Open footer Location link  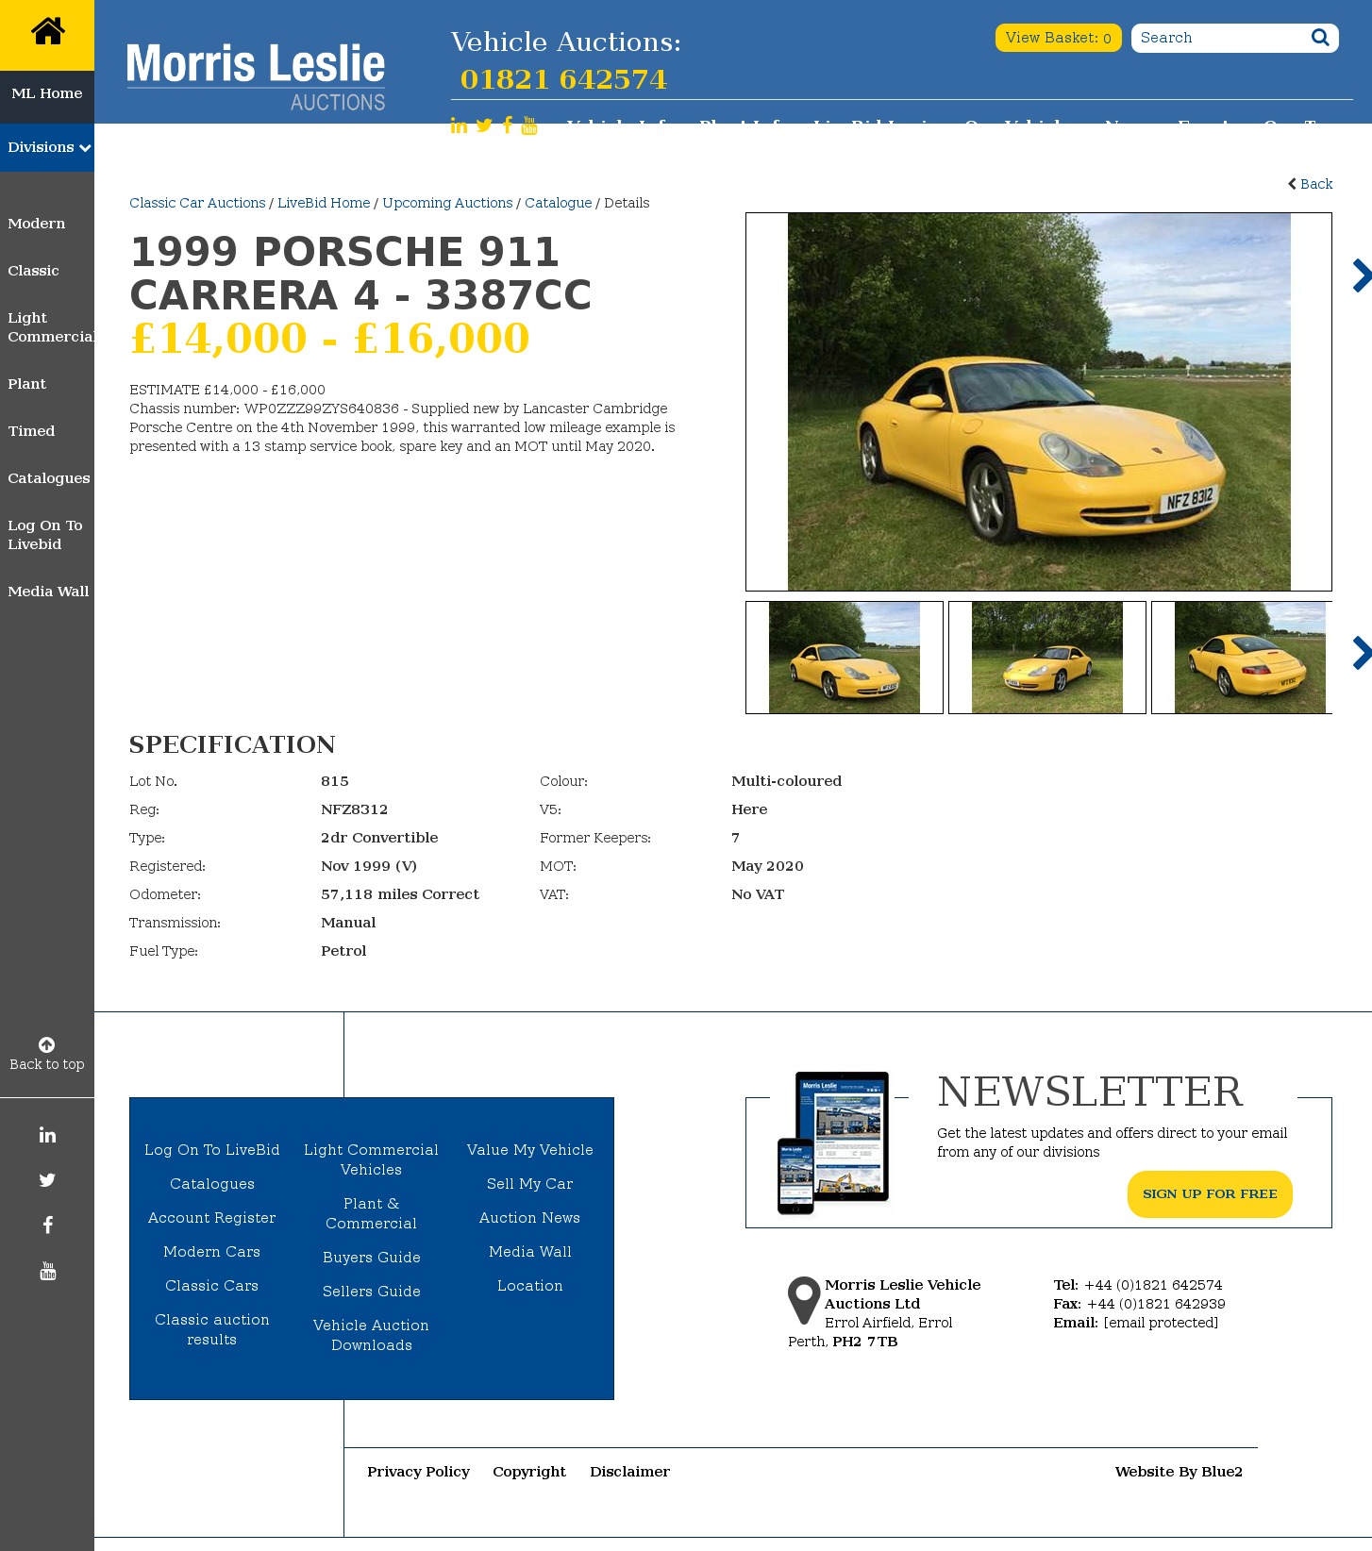(x=530, y=1286)
